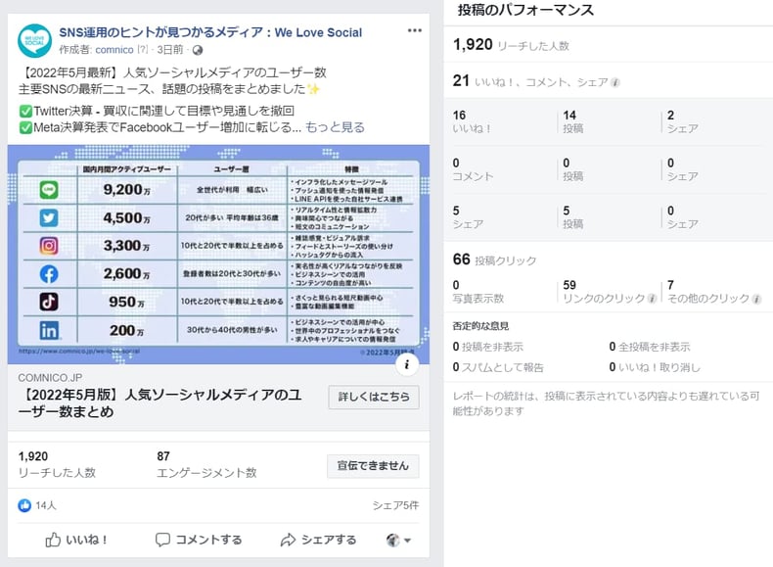773x567 pixels.
Task: Click the 87 エンゲージメント数 stat
Action: pos(206,464)
